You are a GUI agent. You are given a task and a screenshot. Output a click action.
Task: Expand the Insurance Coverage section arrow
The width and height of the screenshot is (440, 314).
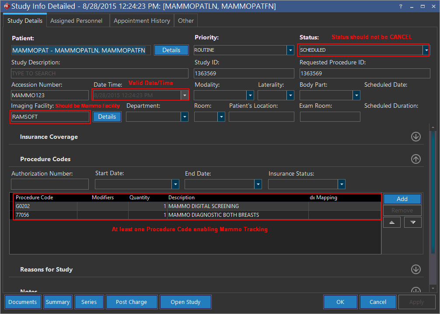coord(416,137)
